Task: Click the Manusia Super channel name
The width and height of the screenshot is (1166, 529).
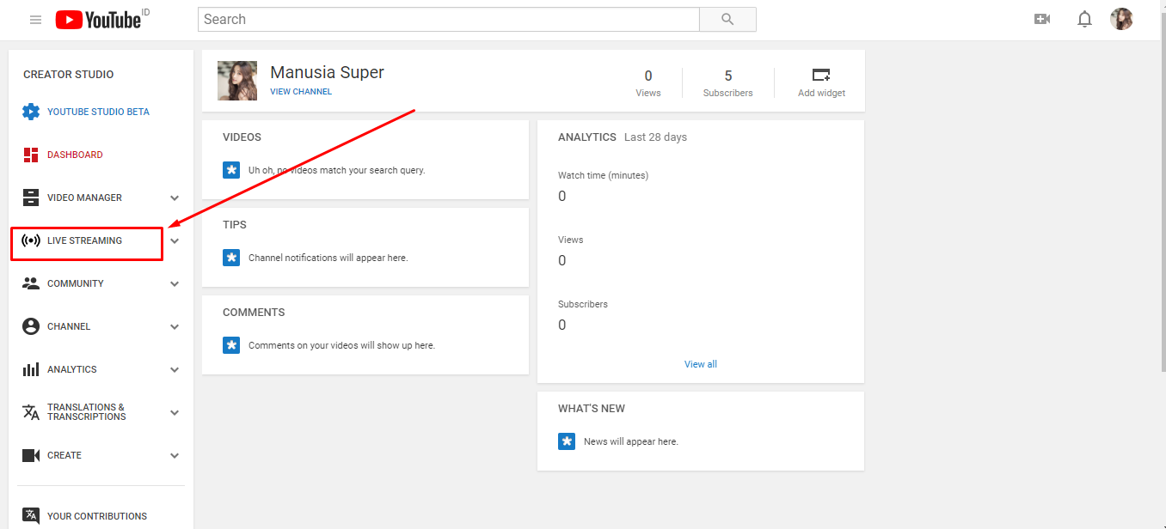Action: (328, 72)
